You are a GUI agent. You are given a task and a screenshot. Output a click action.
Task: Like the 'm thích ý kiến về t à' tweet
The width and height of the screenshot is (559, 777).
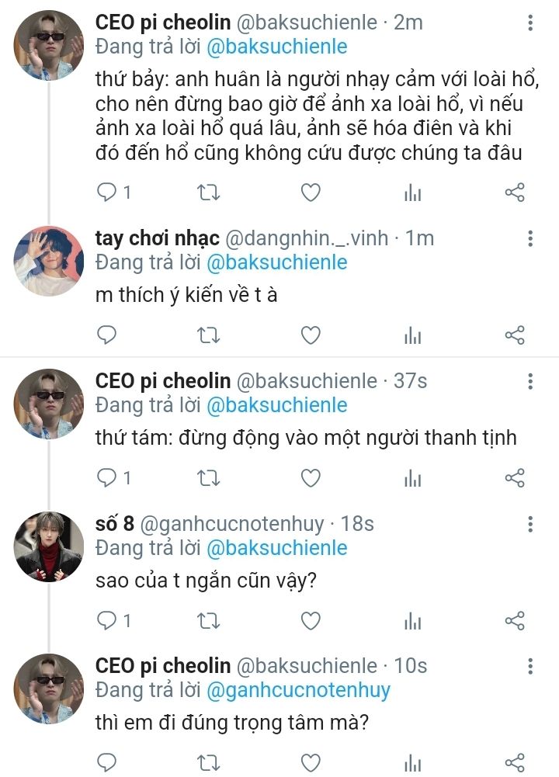click(311, 335)
